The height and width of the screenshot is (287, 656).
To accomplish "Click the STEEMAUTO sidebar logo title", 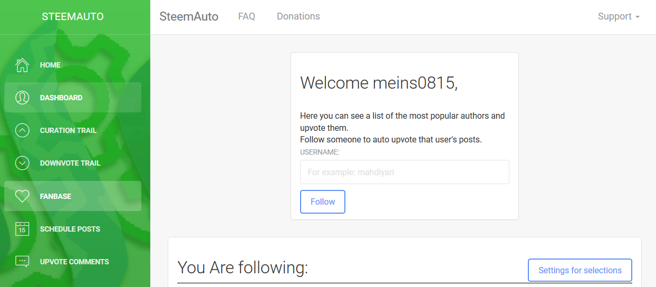I will [x=73, y=16].
